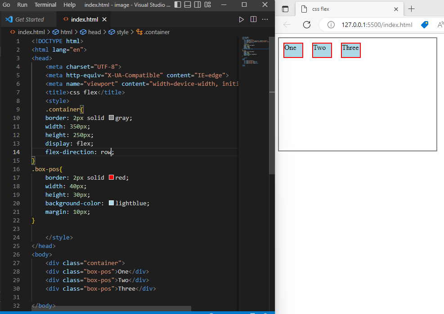
Task: Click line number 14 in the gutter
Action: coord(17,152)
